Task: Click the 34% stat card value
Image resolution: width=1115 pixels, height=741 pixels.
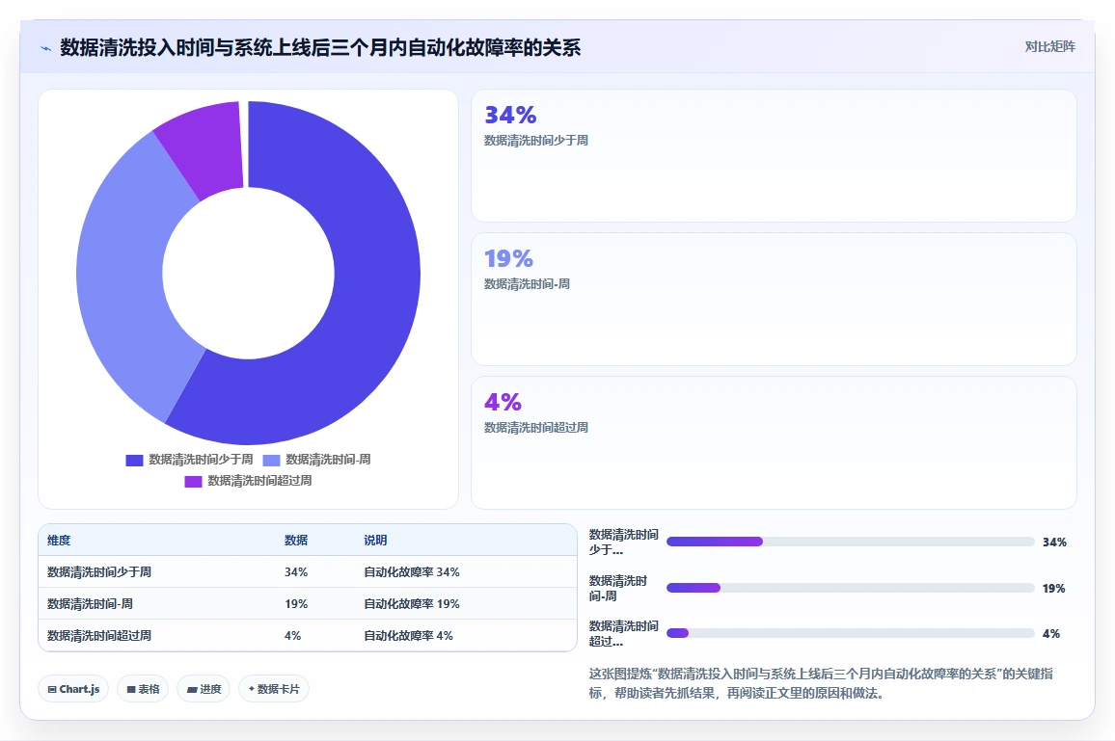Action: 510,115
